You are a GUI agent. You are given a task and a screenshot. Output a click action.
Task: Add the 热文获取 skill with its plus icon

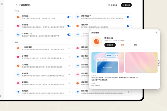point(128,92)
